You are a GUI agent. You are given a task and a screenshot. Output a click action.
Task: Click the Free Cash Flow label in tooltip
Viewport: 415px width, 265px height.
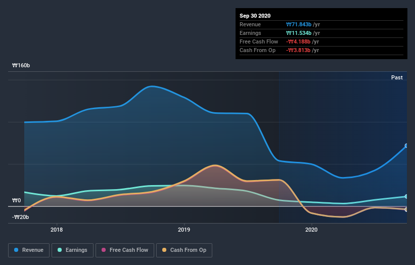pos(259,41)
